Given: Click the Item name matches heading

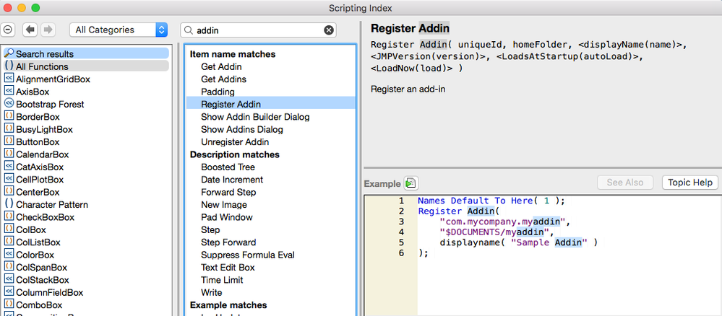Looking at the screenshot, I should click(x=233, y=54).
